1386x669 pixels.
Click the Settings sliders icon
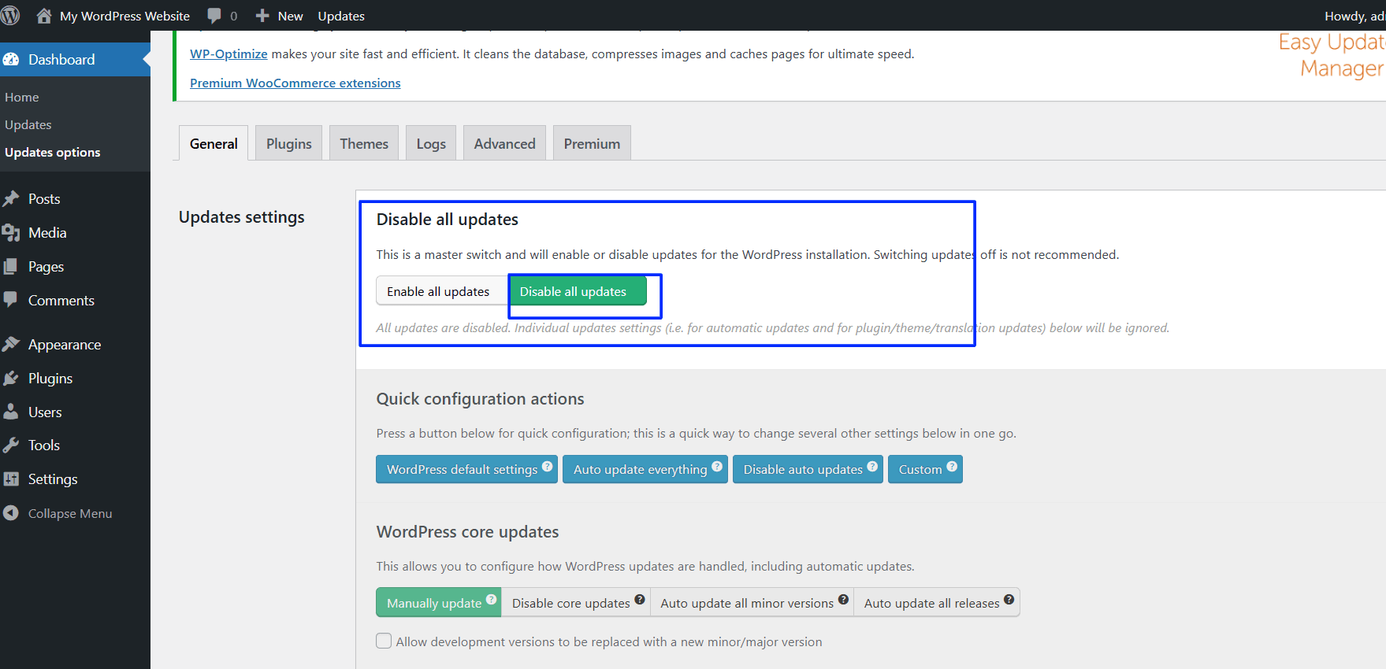click(11, 479)
